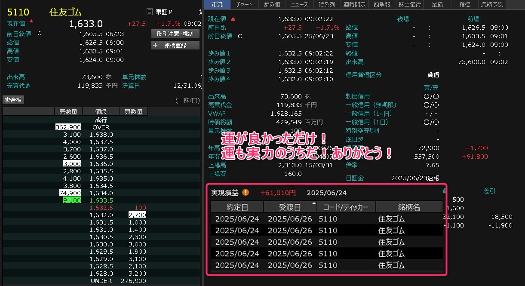Click the 歩み値1 price 1,632.5

(290, 53)
